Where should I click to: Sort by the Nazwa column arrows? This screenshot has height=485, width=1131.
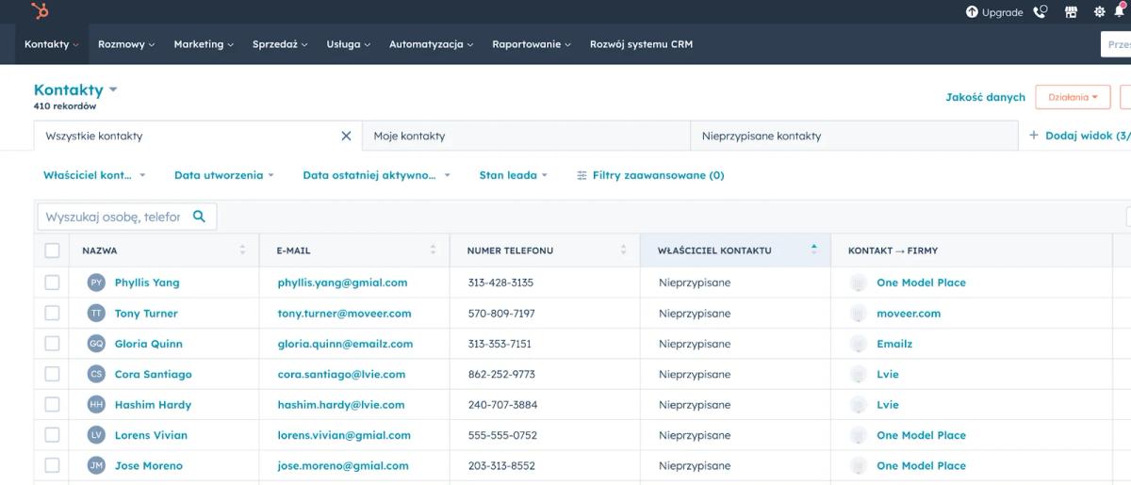coord(242,250)
